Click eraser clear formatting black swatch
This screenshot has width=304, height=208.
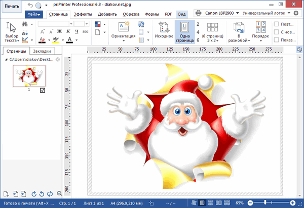pos(42,40)
